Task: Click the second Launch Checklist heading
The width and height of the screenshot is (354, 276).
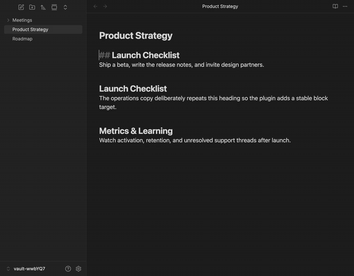Action: [x=133, y=89]
